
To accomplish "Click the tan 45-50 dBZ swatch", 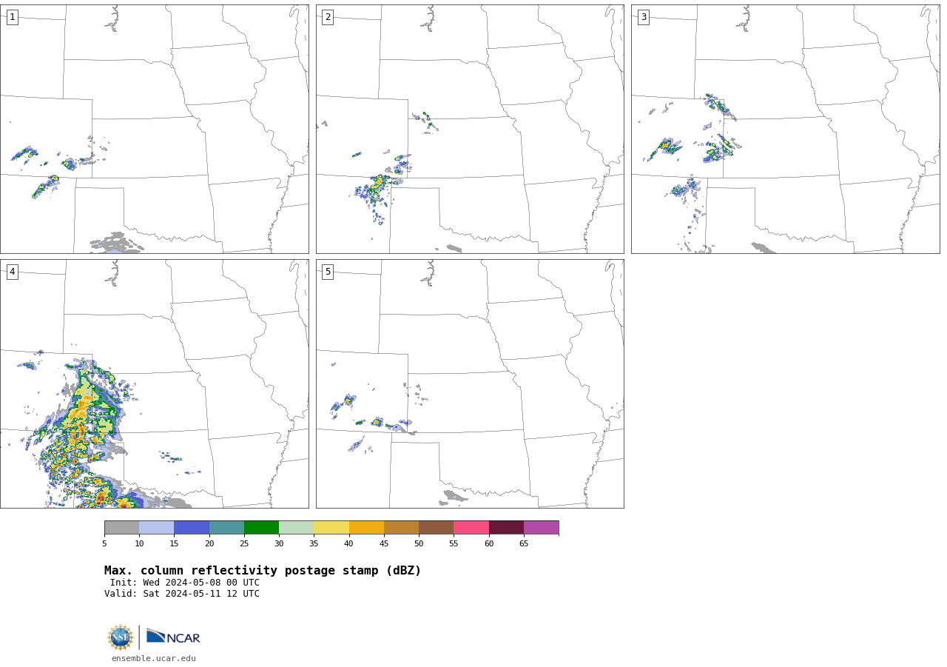I will click(401, 528).
